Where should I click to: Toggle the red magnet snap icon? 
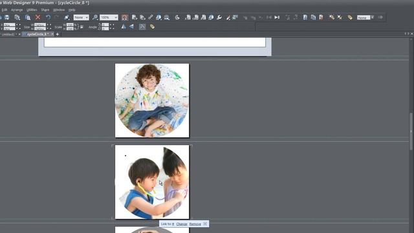[x=125, y=17]
